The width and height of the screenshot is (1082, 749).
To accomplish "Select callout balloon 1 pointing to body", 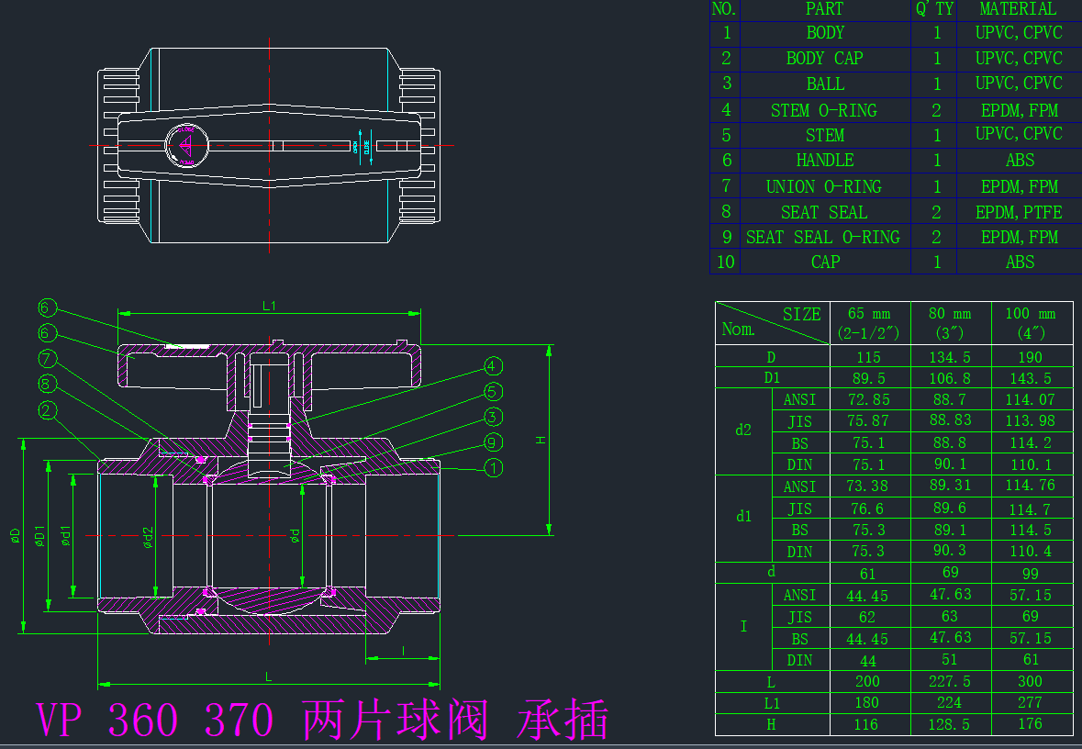I will 493,468.
